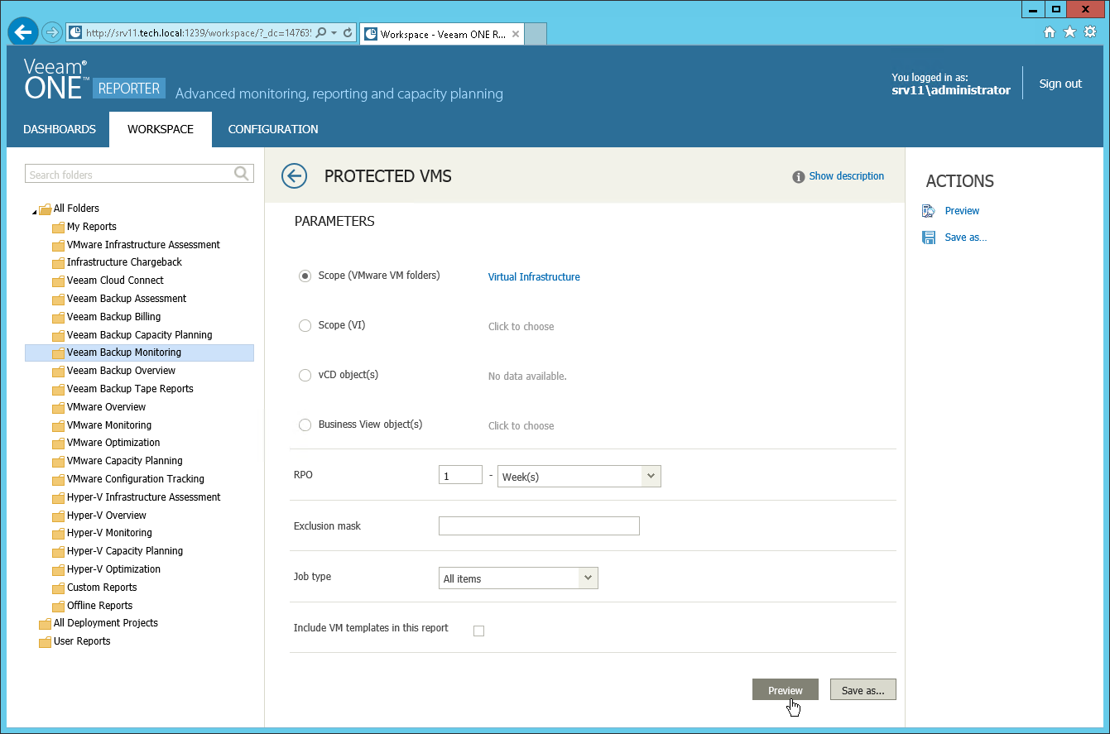Viewport: 1110px width, 734px height.
Task: Open Veeam Backup Billing folder
Action: click(x=113, y=317)
